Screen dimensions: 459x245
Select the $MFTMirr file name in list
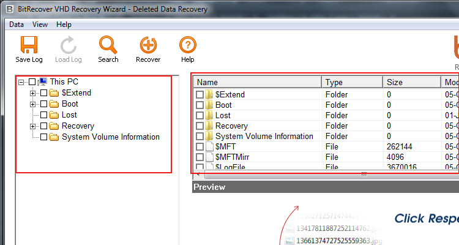pos(232,157)
